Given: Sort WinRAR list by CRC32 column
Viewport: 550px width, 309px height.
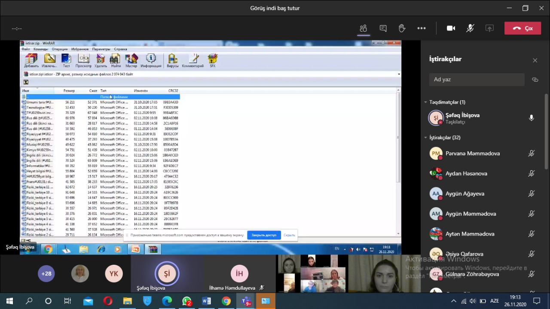Looking at the screenshot, I should (173, 91).
